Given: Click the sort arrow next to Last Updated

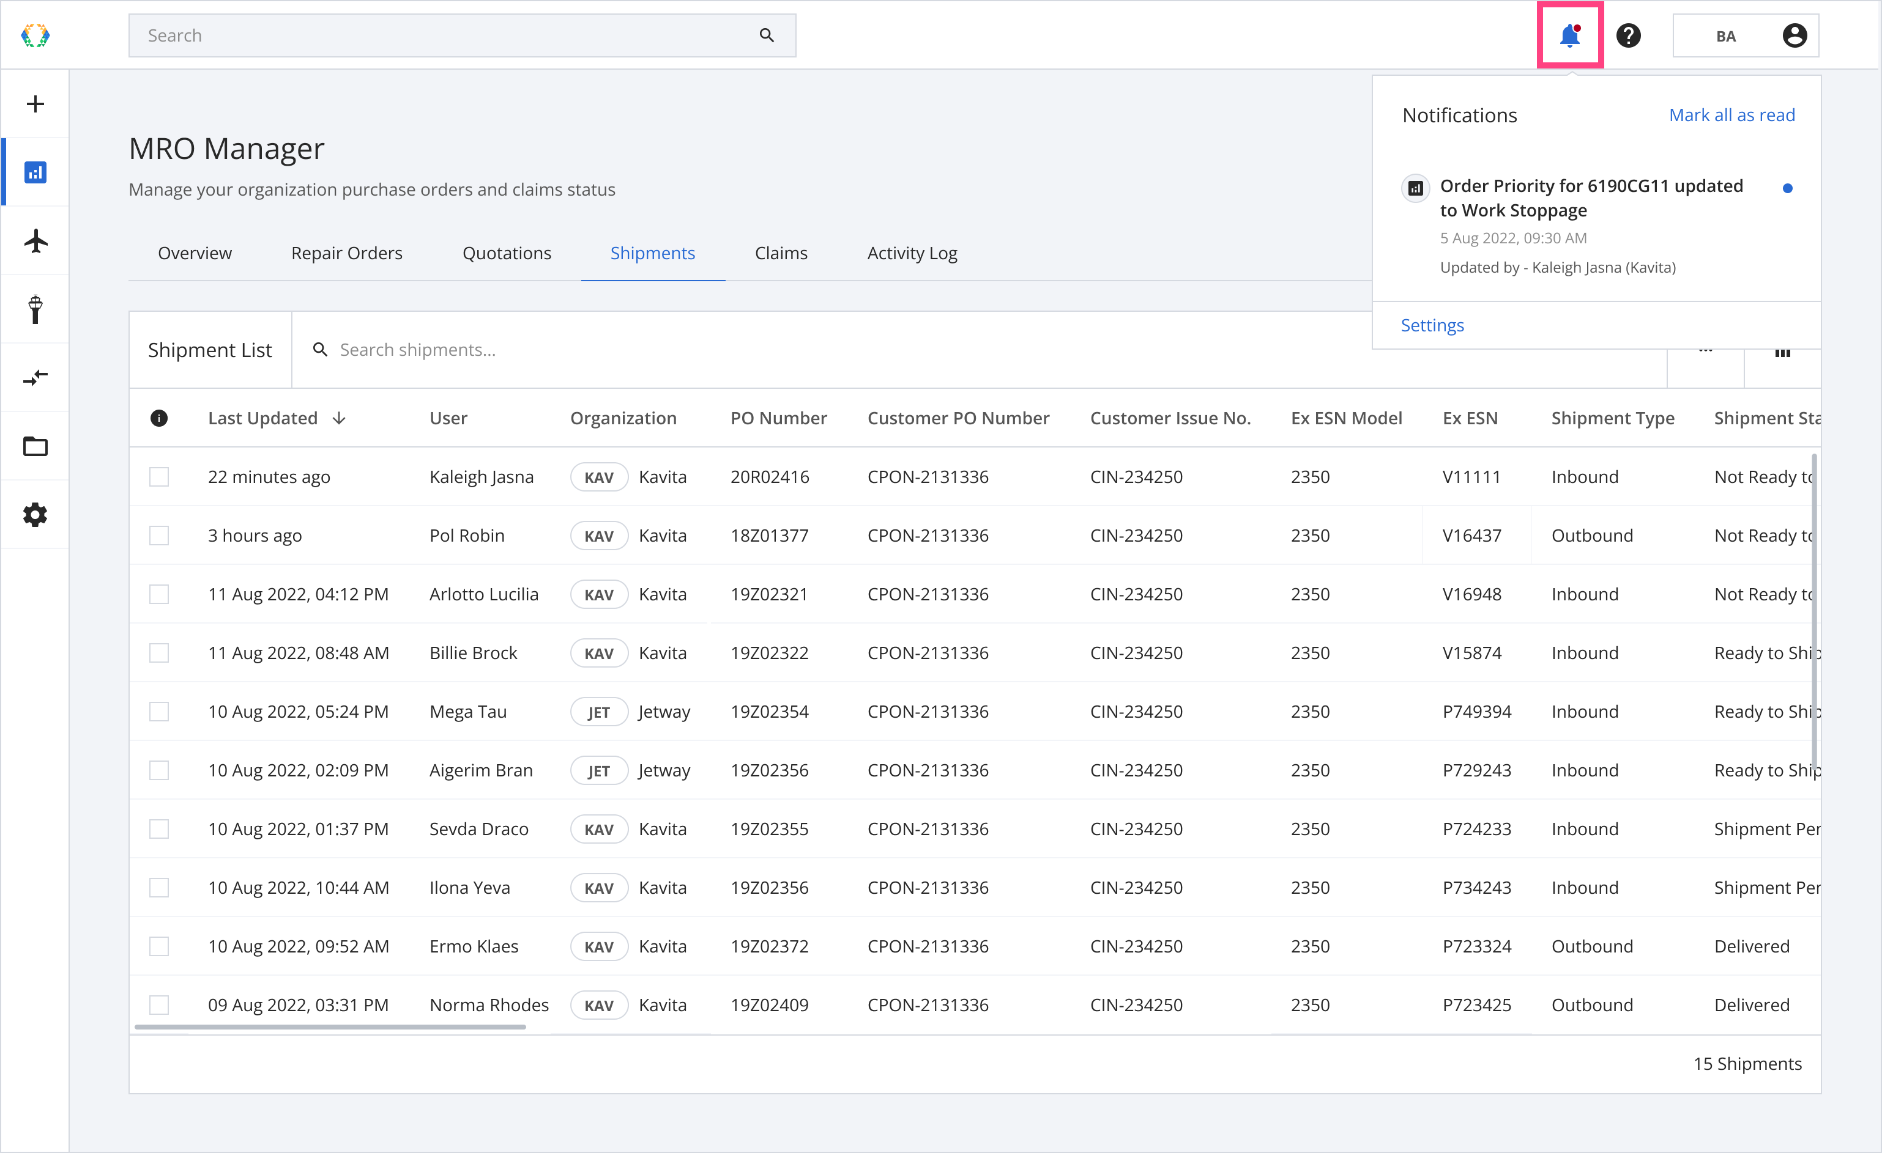Looking at the screenshot, I should point(339,418).
